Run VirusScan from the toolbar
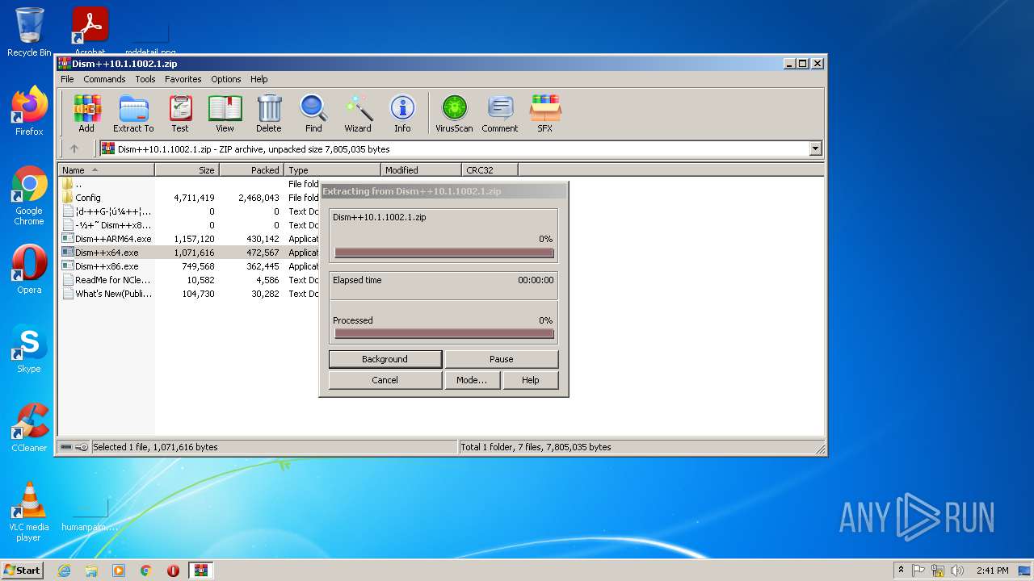 (454, 114)
